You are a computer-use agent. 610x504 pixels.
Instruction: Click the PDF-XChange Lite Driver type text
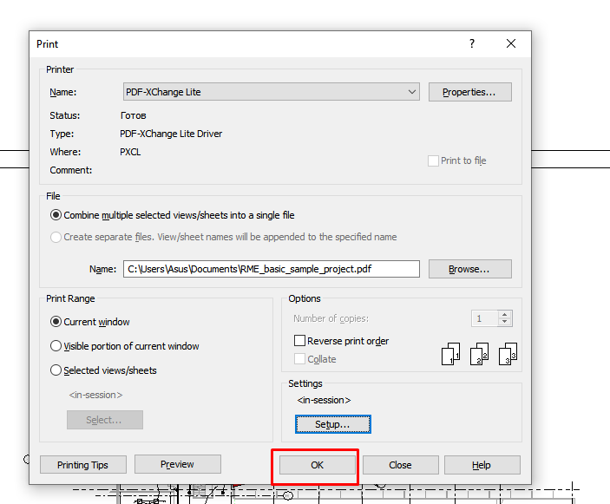(x=171, y=134)
